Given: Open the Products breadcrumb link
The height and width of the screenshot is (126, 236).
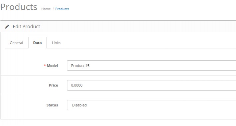Looking at the screenshot, I should (x=62, y=9).
